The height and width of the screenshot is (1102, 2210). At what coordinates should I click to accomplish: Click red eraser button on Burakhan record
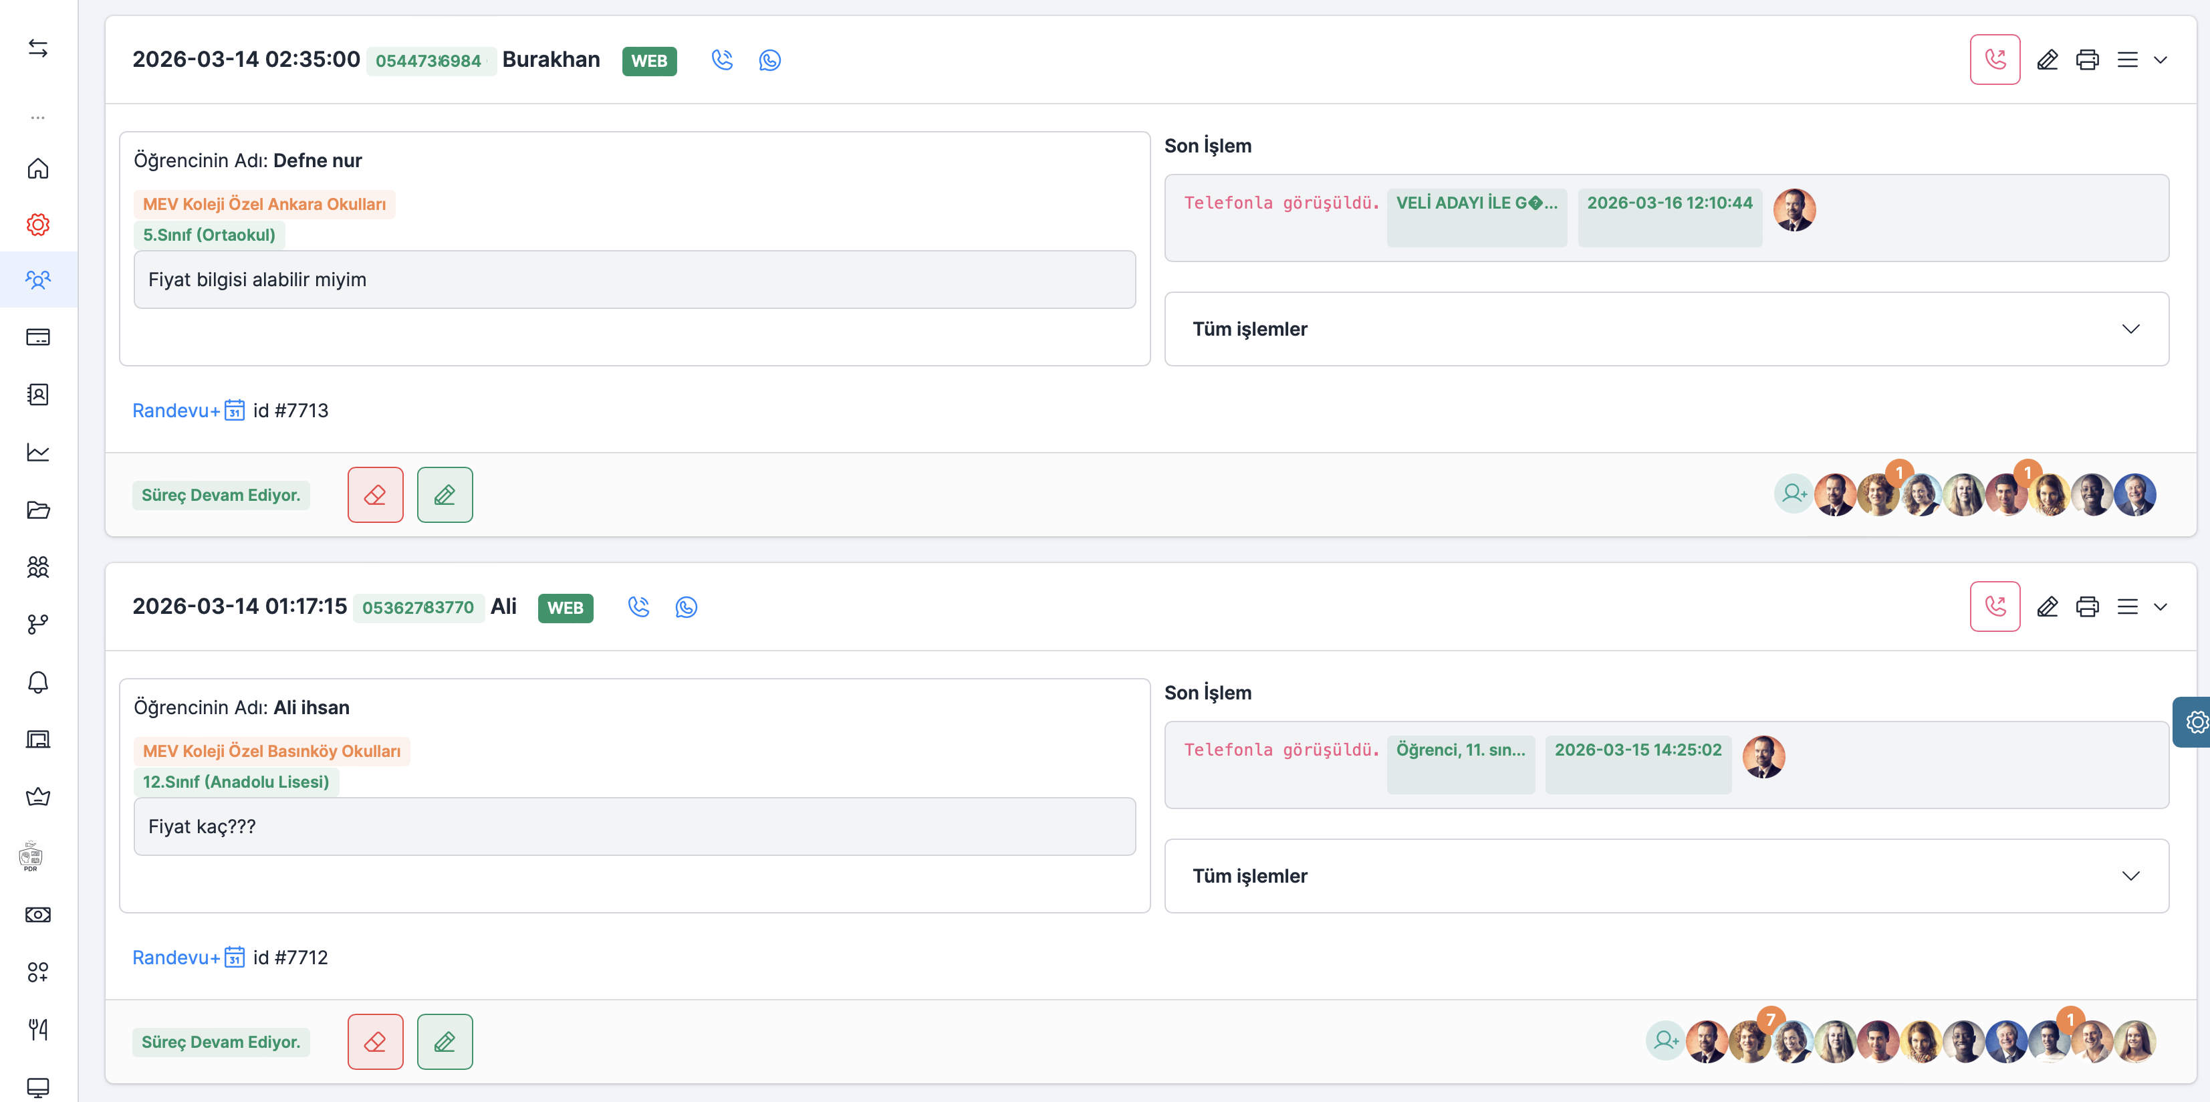(375, 495)
